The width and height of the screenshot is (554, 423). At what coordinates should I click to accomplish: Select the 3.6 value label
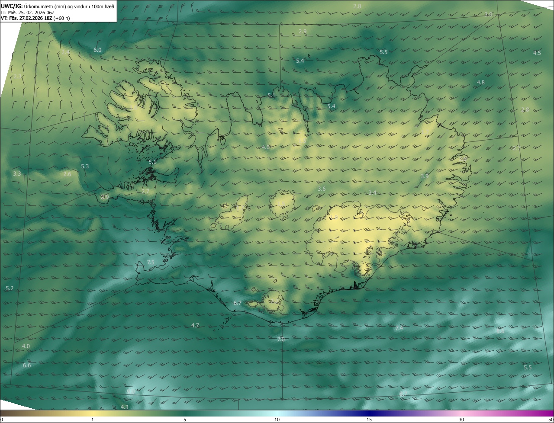[322, 189]
